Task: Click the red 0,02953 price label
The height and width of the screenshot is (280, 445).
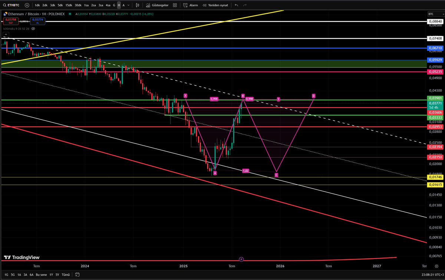Action: coord(435,126)
